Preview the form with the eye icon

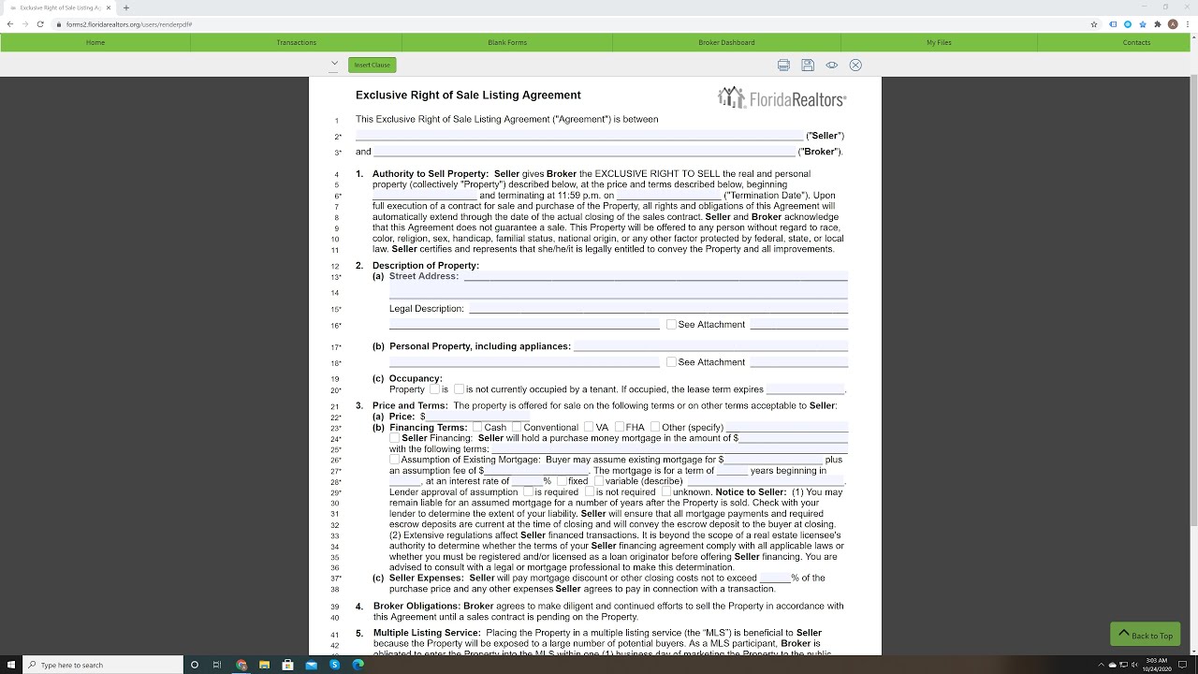tap(831, 65)
